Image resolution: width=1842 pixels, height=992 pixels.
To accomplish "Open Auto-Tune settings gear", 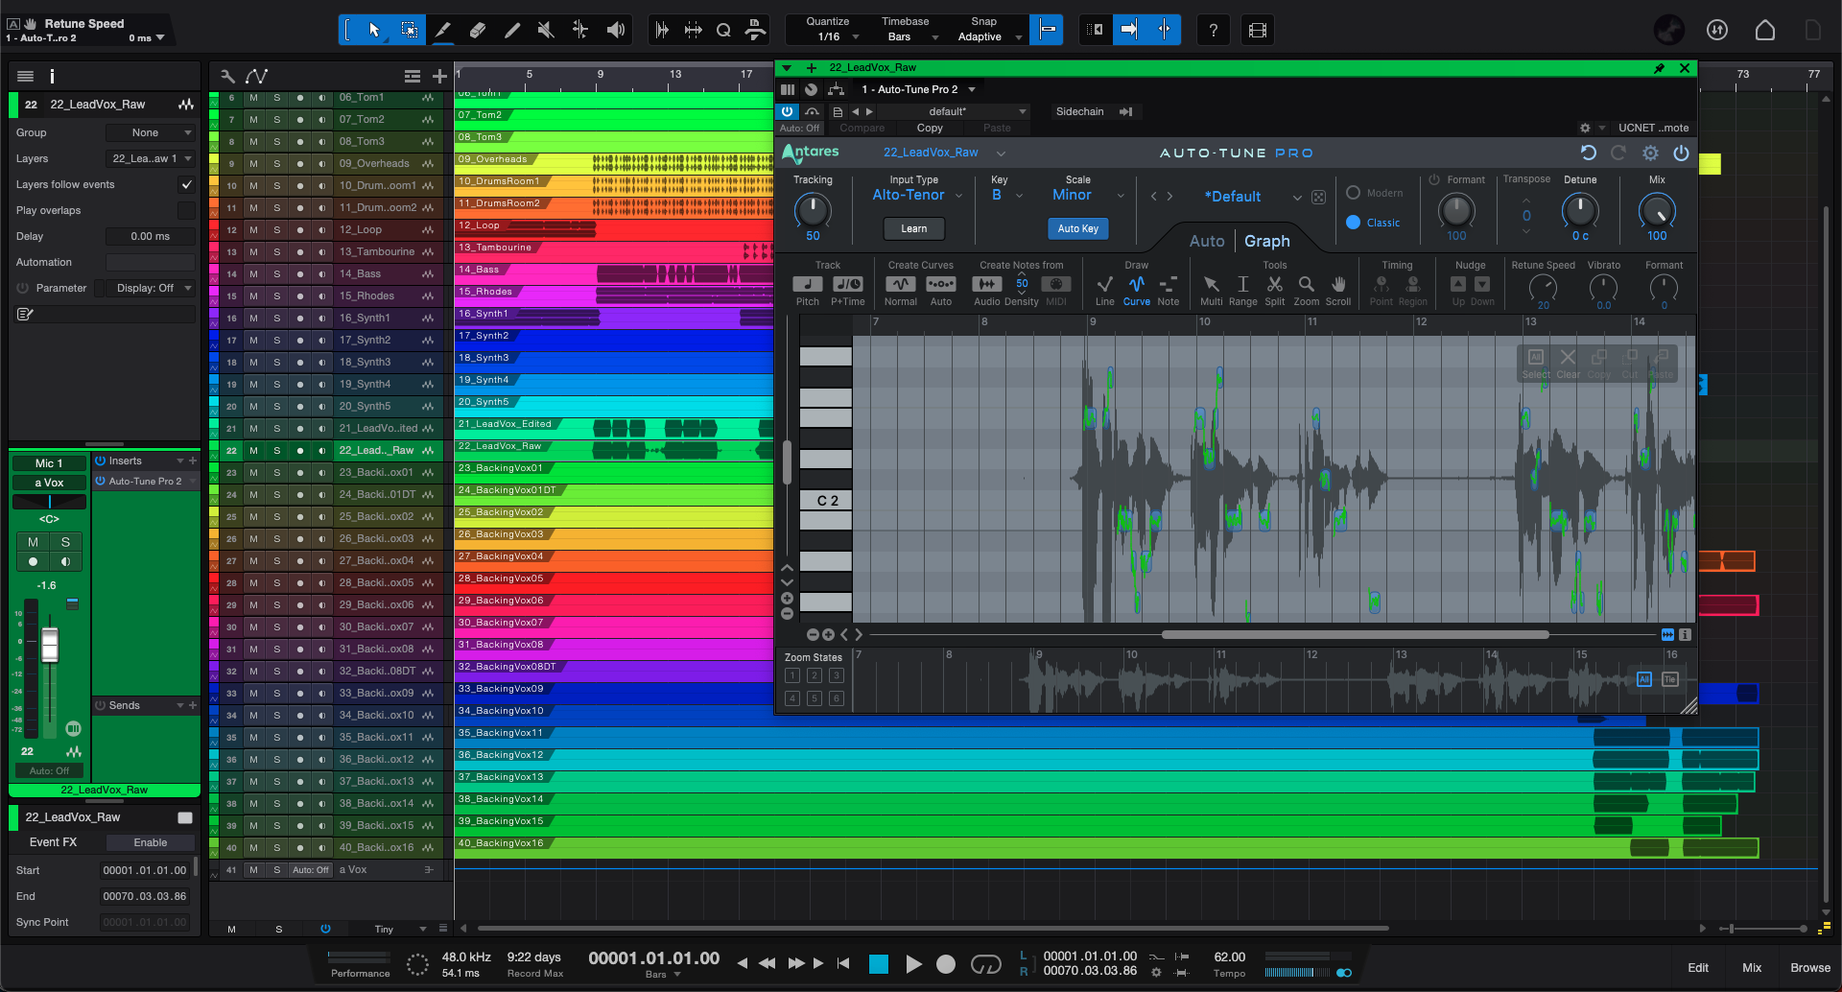I will 1650,153.
